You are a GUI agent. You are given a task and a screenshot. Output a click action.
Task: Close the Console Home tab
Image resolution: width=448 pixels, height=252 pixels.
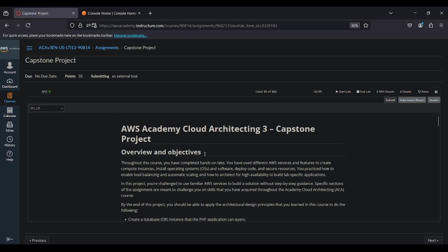point(139,13)
